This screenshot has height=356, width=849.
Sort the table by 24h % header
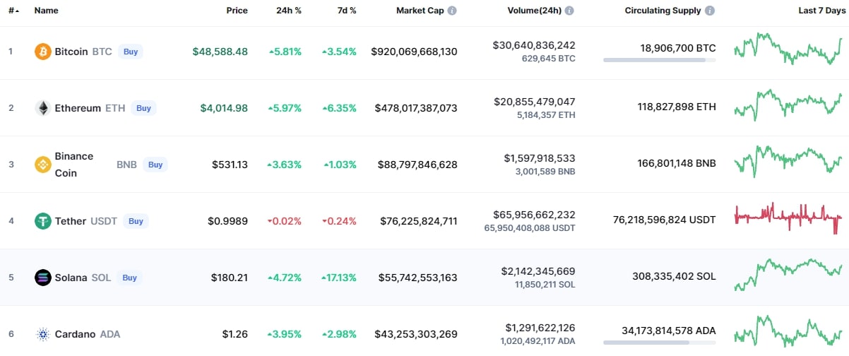(x=288, y=11)
